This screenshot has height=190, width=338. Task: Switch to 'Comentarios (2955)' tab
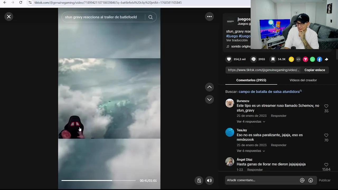(251, 80)
